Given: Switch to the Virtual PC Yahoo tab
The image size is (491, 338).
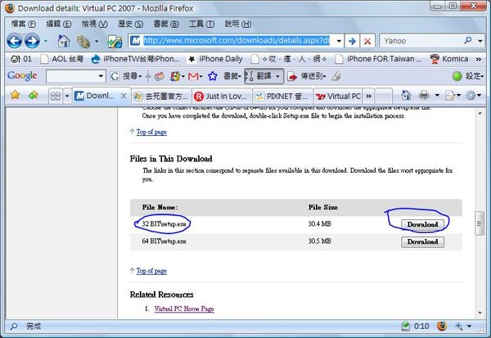Looking at the screenshot, I should [x=338, y=97].
